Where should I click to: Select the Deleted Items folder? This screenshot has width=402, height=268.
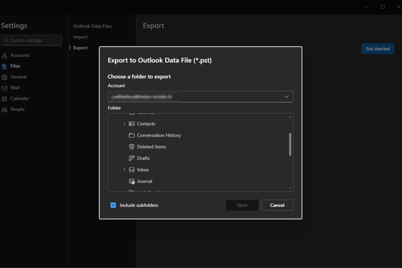click(x=151, y=147)
